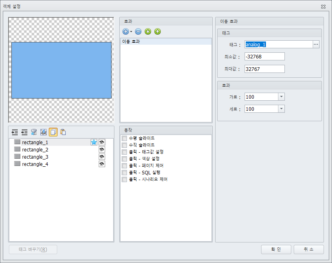Check 클릭 - 태그값 설정 option
Image resolution: width=332 pixels, height=263 pixels.
pos(124,152)
